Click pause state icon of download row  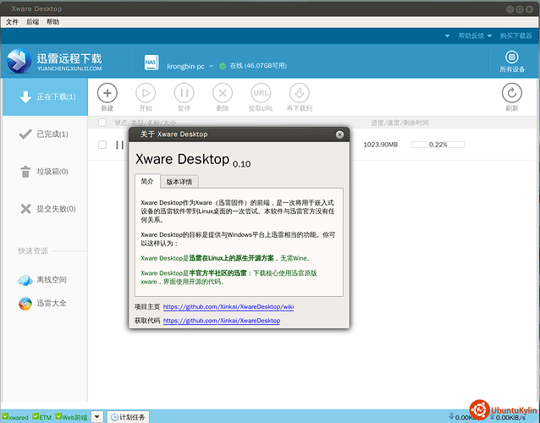(119, 145)
